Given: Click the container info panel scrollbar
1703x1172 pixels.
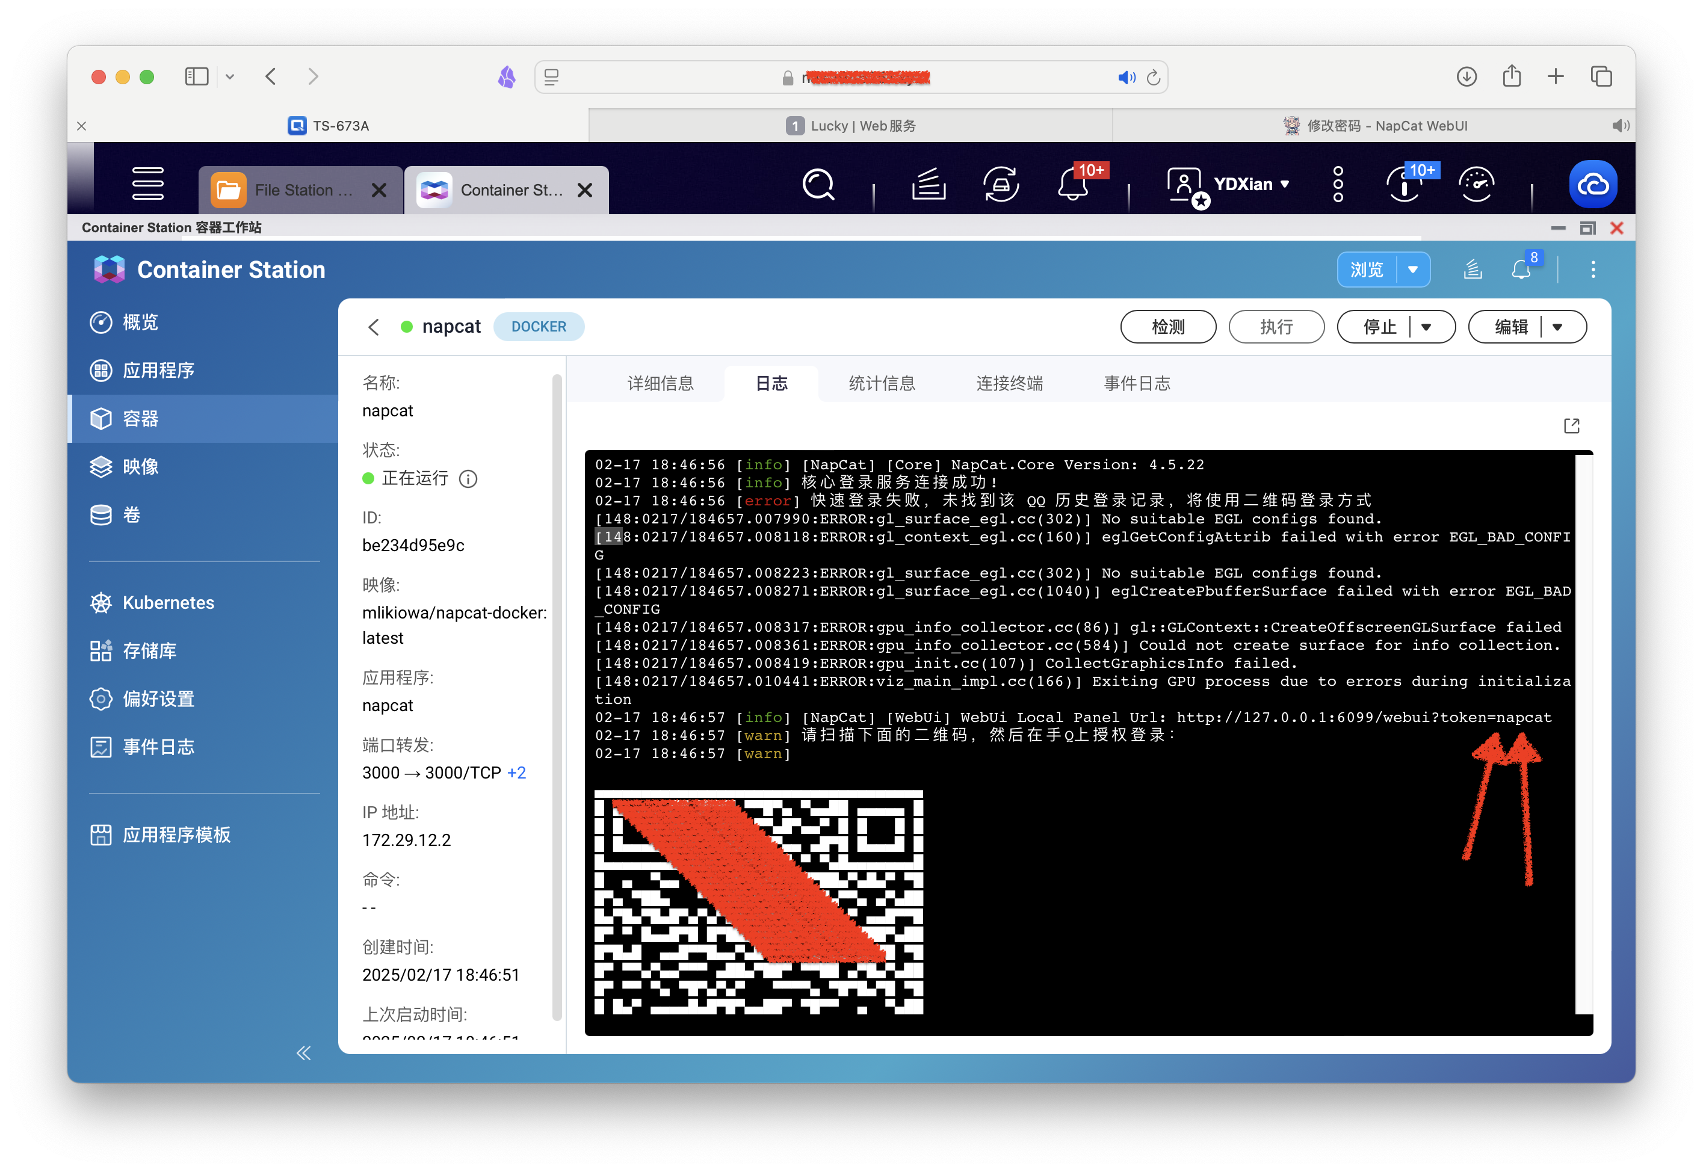Looking at the screenshot, I should click(x=557, y=698).
